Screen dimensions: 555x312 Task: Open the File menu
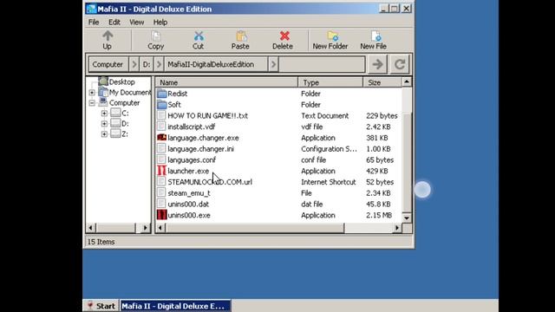point(94,23)
